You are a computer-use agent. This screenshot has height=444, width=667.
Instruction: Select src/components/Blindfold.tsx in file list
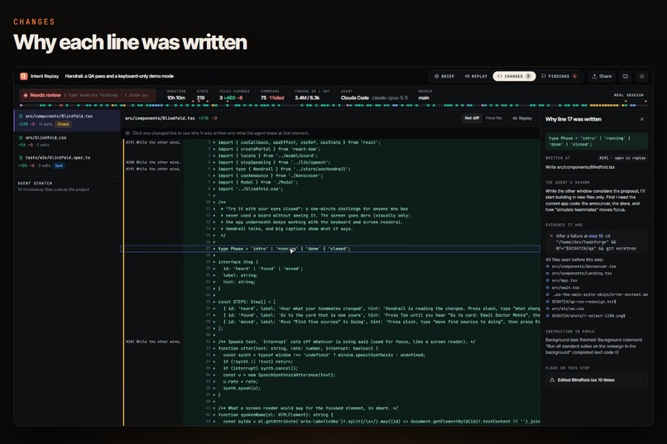click(67, 120)
